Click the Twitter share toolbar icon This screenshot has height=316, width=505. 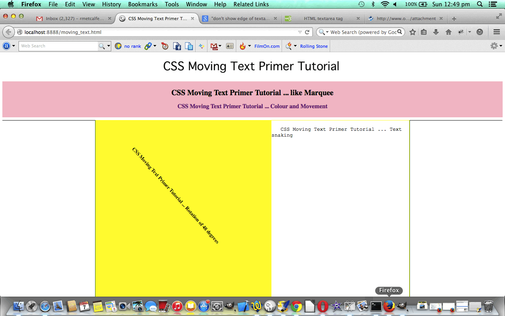click(x=189, y=46)
